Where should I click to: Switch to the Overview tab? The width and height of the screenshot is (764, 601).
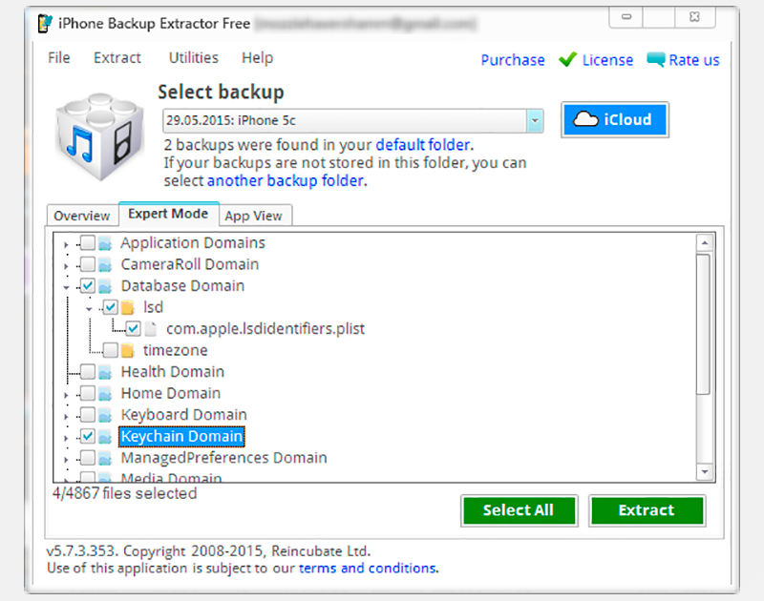click(82, 216)
